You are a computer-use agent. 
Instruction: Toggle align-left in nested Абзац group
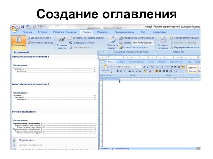[157, 71]
